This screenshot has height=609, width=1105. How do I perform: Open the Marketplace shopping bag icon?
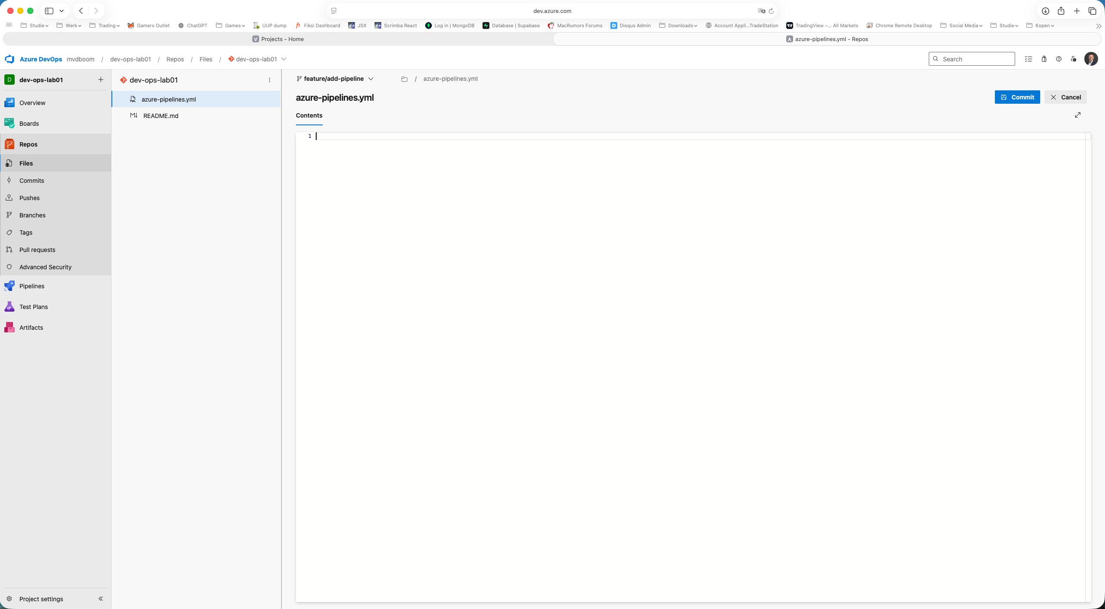tap(1043, 59)
